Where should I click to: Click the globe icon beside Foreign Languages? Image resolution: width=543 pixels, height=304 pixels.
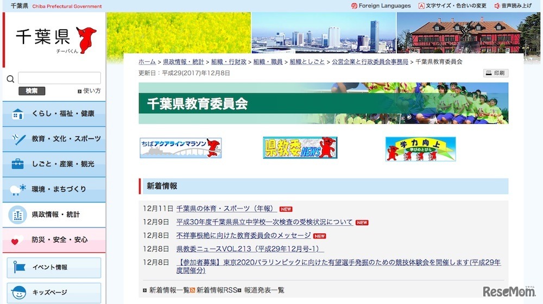click(354, 6)
